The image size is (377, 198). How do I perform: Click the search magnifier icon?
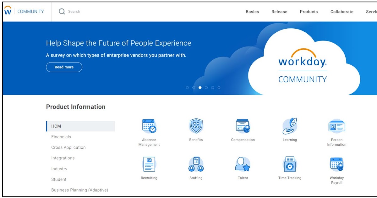click(62, 11)
